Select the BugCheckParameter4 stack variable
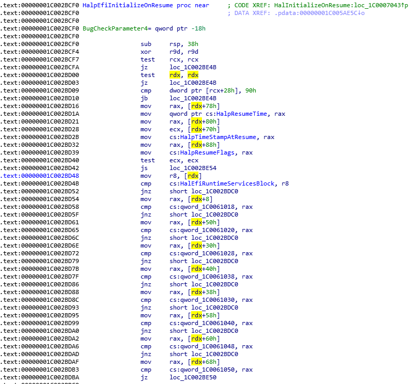The image size is (420, 384). (x=115, y=28)
